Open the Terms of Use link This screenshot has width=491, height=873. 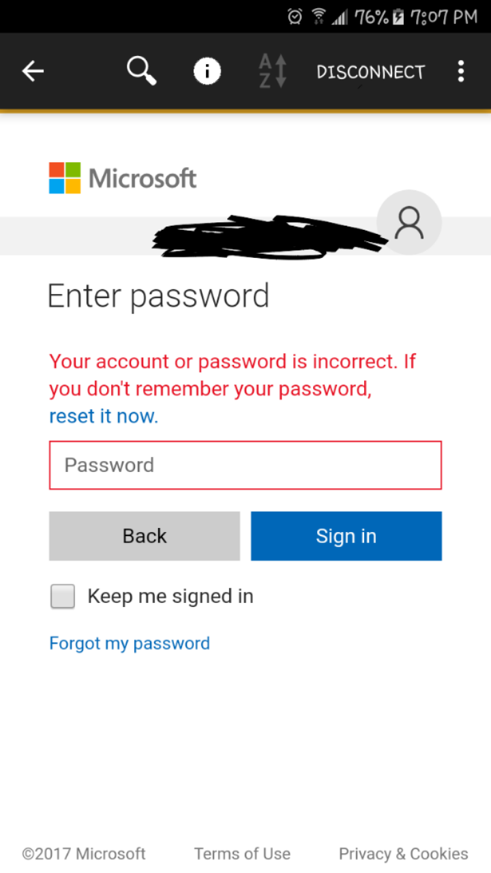point(242,854)
